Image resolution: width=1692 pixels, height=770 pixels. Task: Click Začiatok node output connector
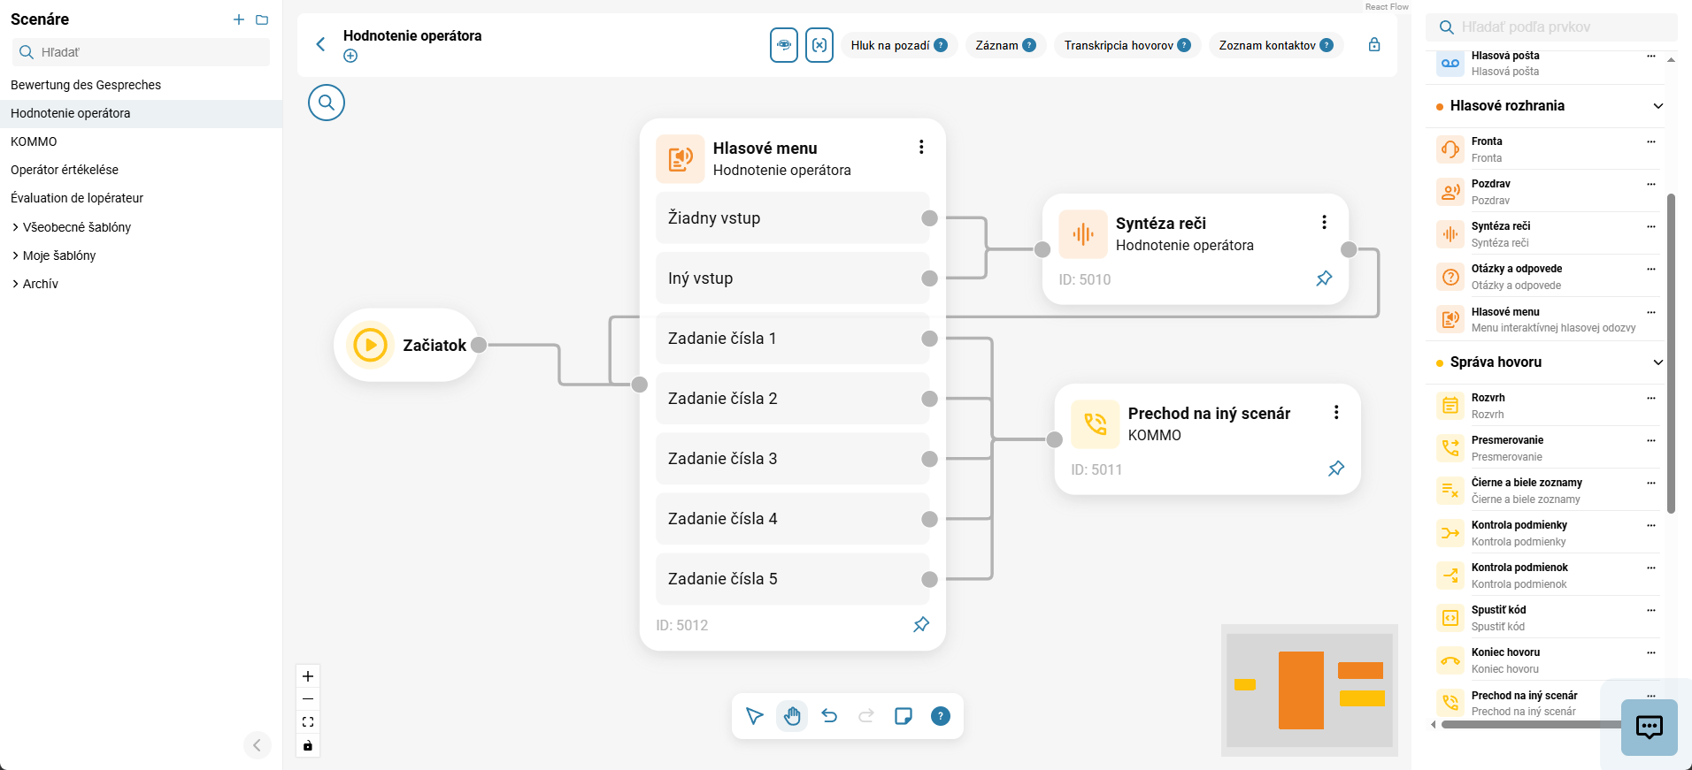pos(479,345)
